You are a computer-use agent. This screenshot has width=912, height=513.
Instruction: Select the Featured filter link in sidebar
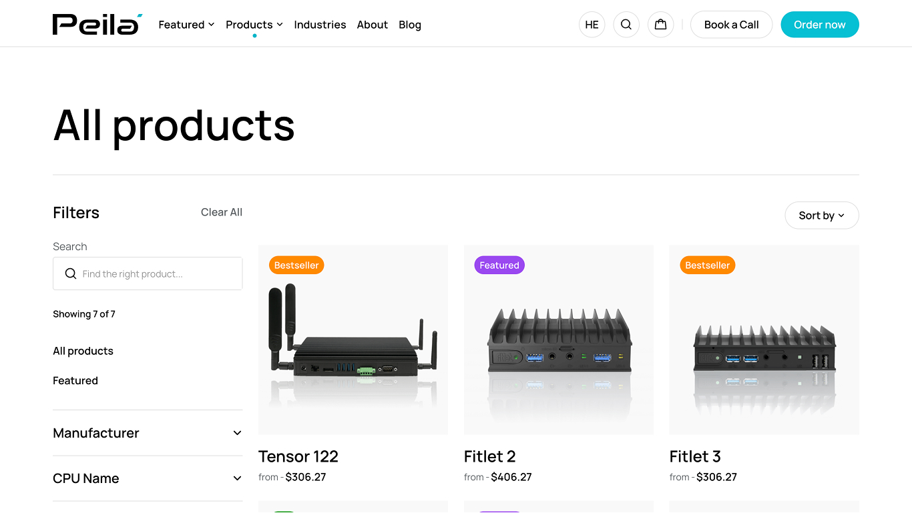tap(75, 380)
